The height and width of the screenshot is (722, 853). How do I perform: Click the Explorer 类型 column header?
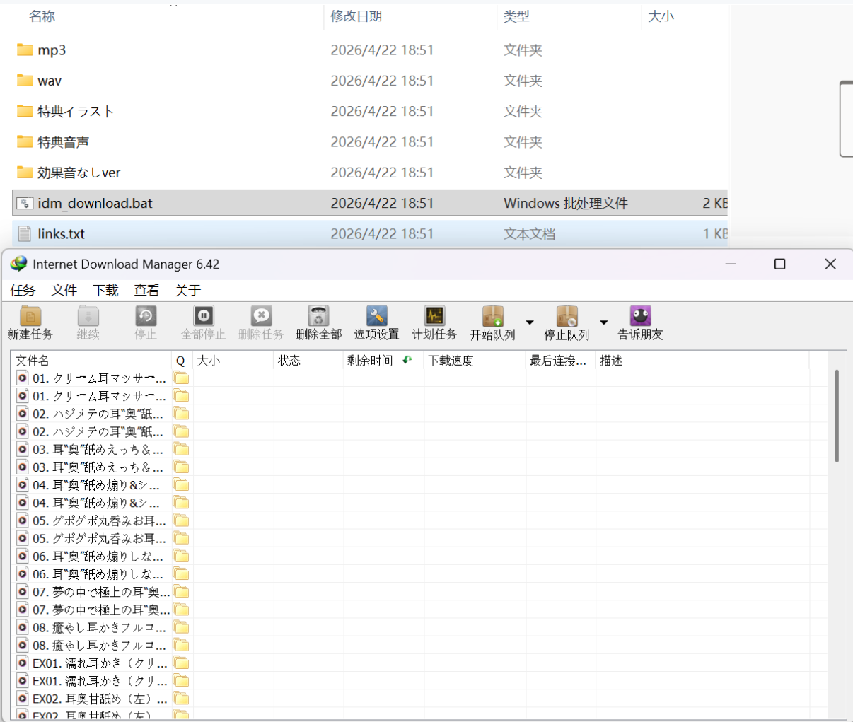click(x=516, y=16)
